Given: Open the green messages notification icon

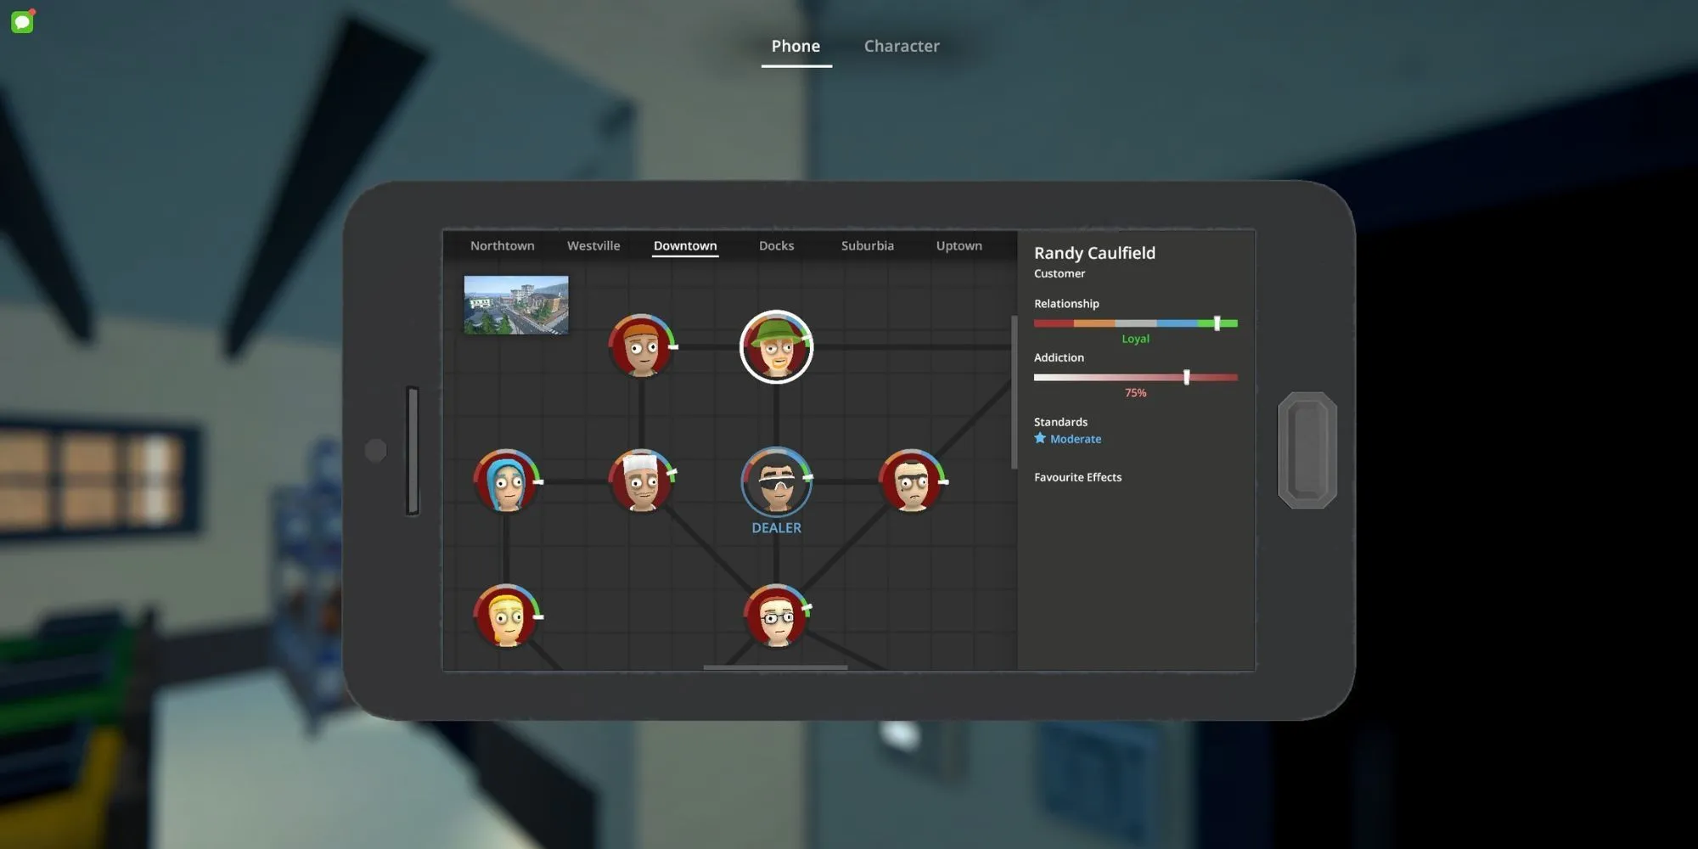Looking at the screenshot, I should click(x=22, y=21).
